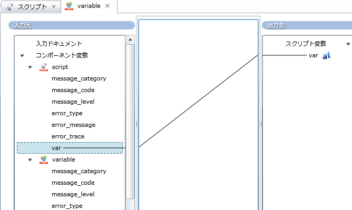This screenshot has height=210, width=352.
Task: Click the output var script variable
Action: [x=313, y=55]
